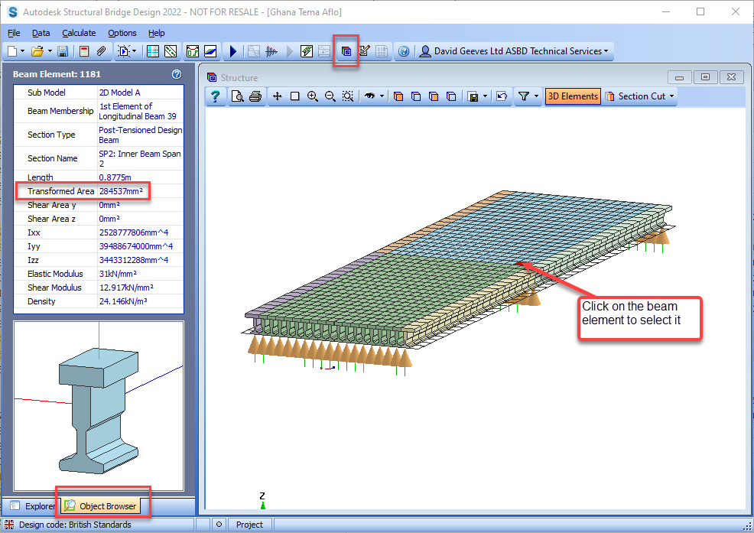
Task: Toggle the 3D Elements button
Action: (x=573, y=96)
